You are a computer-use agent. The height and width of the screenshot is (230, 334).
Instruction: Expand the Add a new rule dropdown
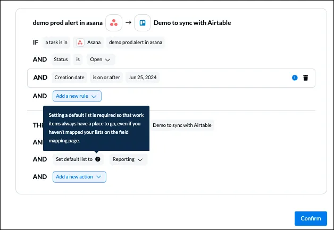[77, 96]
